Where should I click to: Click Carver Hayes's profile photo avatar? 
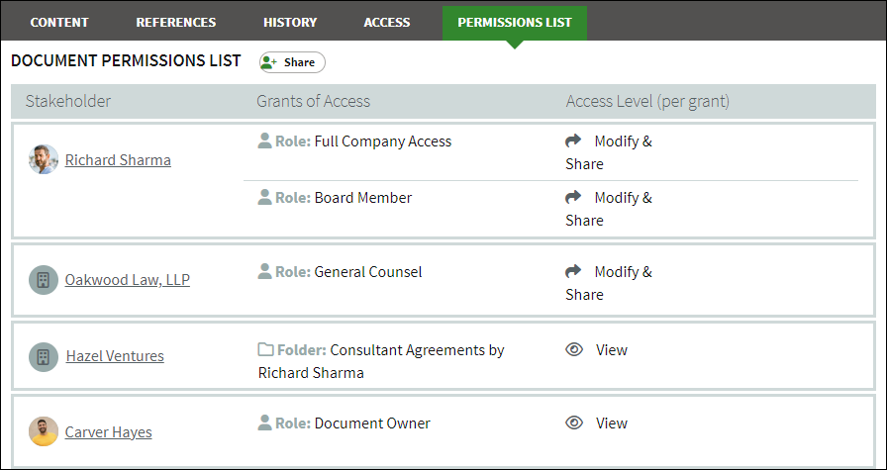[x=44, y=431]
